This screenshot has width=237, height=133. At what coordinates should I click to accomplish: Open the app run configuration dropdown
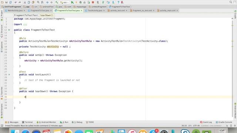tap(64, 2)
